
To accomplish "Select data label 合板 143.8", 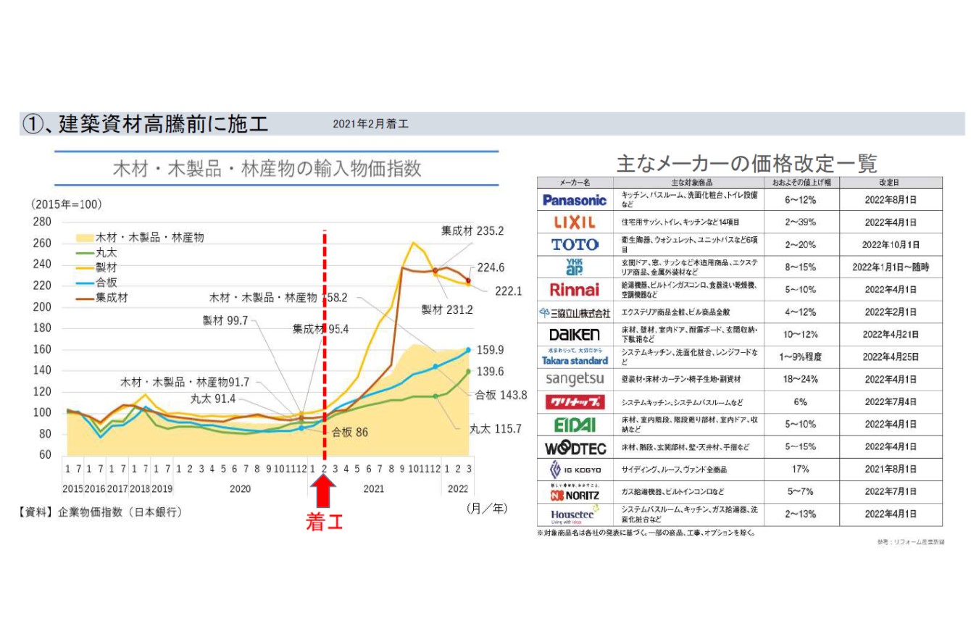I will click(501, 396).
